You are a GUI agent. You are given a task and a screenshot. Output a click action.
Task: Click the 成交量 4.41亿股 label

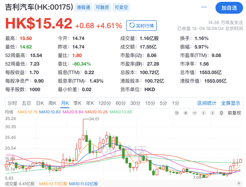coord(20,184)
